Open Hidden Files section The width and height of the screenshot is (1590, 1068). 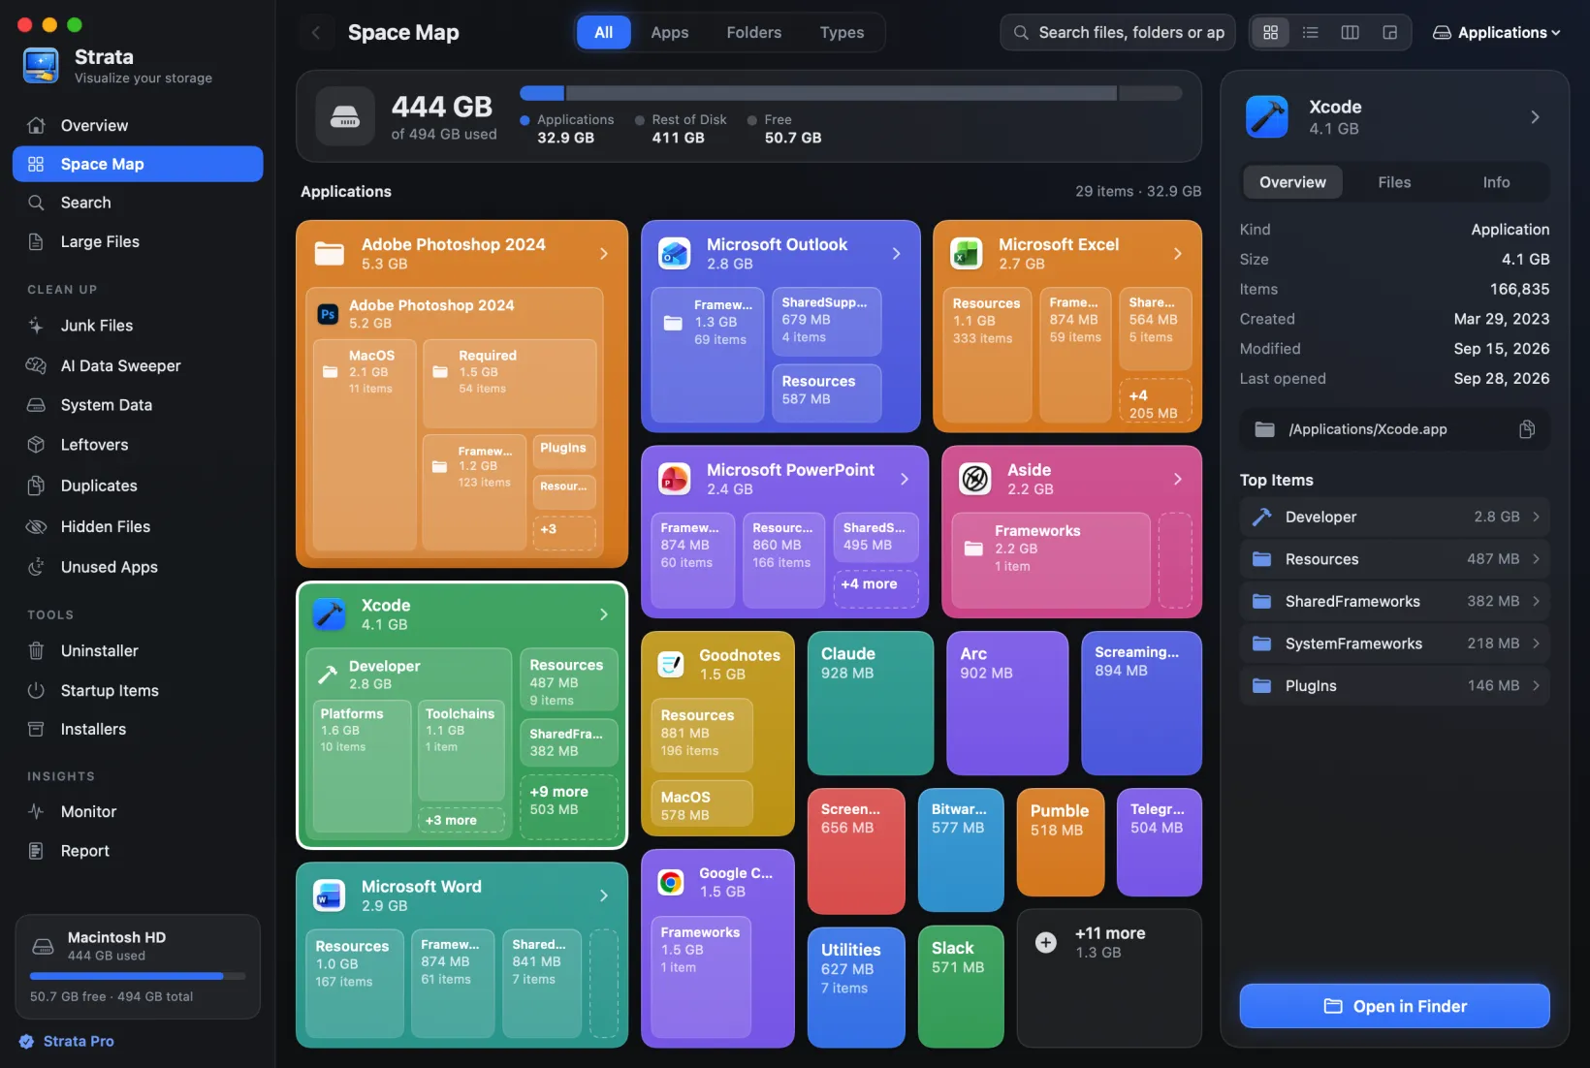(x=138, y=526)
